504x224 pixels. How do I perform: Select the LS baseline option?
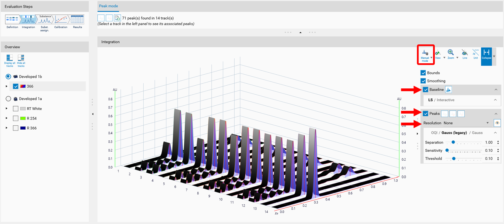pos(431,100)
